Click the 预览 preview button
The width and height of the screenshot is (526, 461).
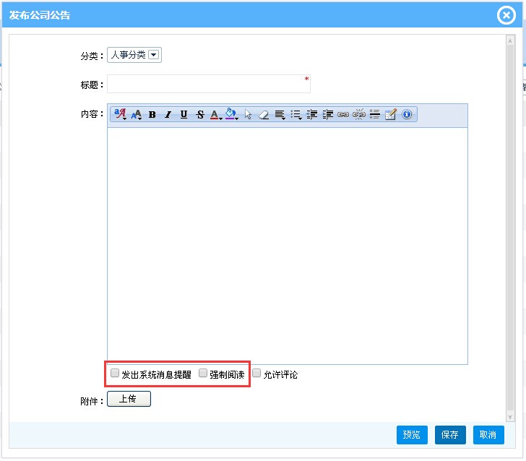click(x=412, y=435)
